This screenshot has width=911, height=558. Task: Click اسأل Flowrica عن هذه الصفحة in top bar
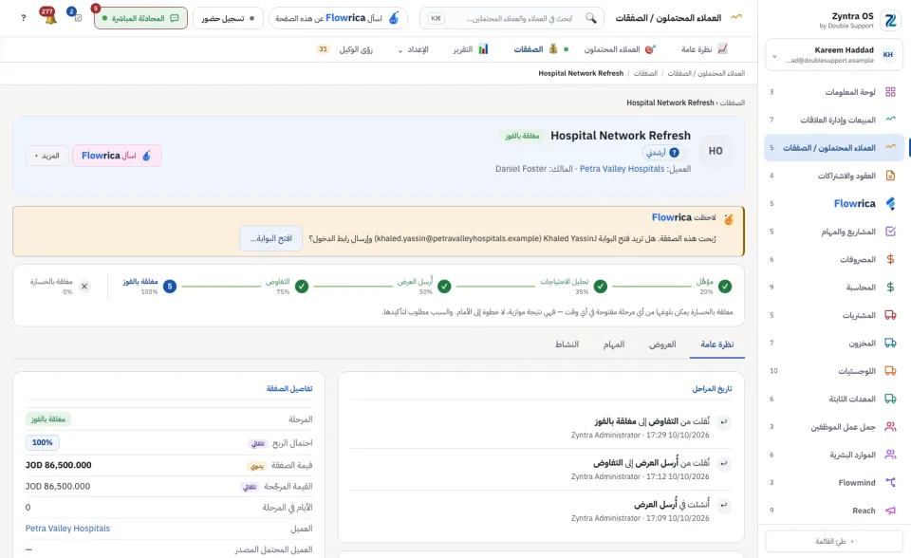pyautogui.click(x=338, y=18)
